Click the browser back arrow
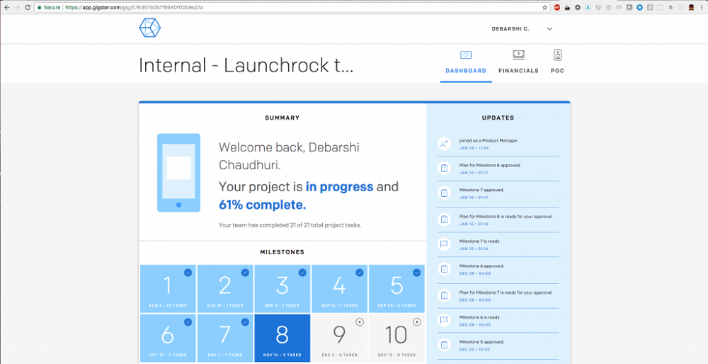Viewport: 708px width, 364px height. [6, 8]
